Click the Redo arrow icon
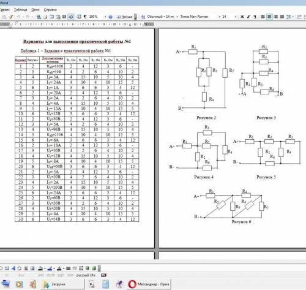Viewport: 306px width, 290px height. point(28,17)
